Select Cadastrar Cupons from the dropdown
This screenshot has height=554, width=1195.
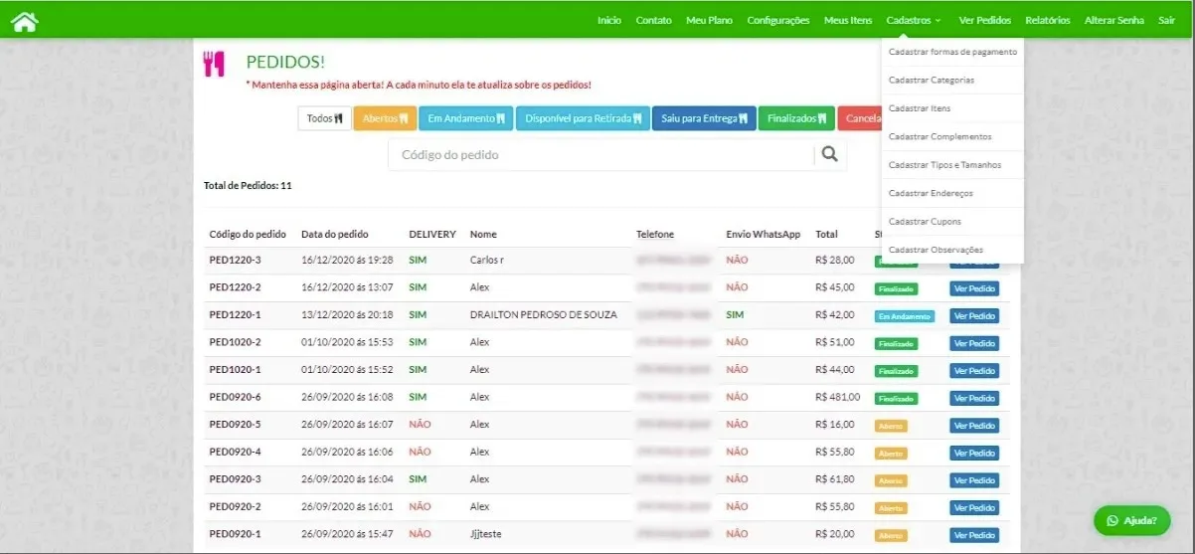[x=952, y=221]
